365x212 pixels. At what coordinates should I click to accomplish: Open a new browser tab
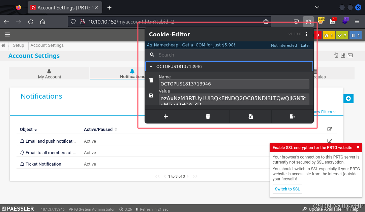click(109, 8)
